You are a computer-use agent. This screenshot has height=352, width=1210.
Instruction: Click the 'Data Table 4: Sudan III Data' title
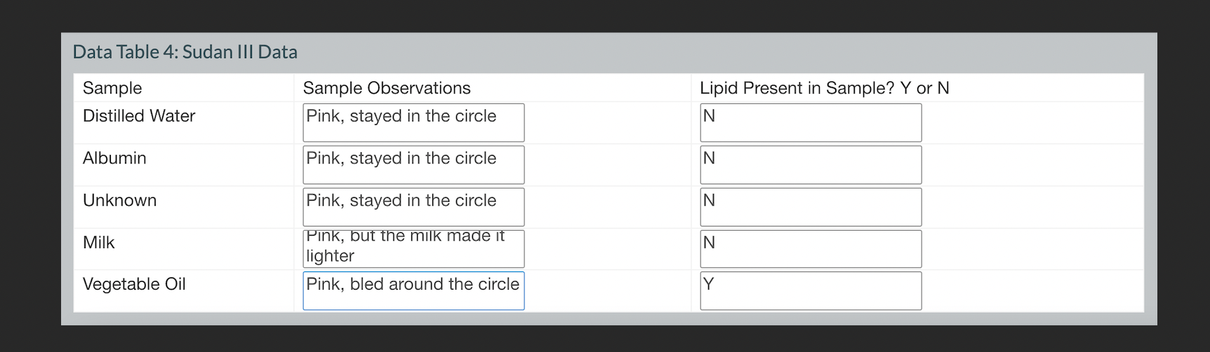tap(185, 52)
